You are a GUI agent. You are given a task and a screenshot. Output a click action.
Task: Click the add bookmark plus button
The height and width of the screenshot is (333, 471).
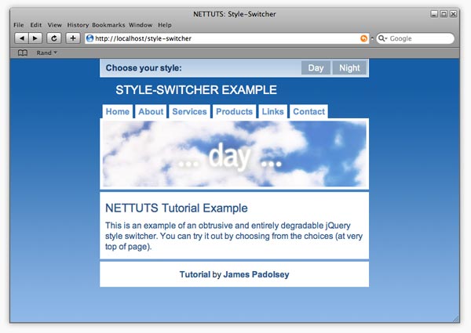[73, 38]
